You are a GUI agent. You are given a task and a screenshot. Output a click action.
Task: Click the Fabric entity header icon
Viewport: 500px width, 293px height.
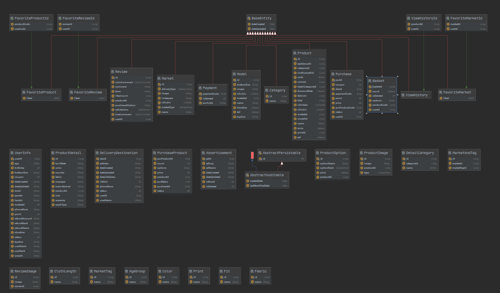tap(252, 271)
